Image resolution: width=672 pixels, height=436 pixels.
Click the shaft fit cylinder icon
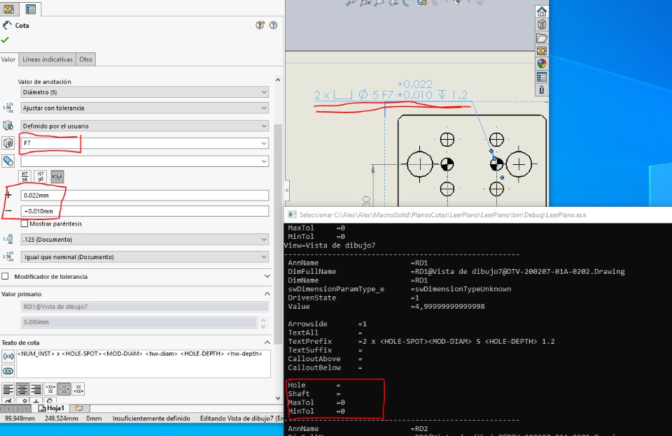(8, 161)
